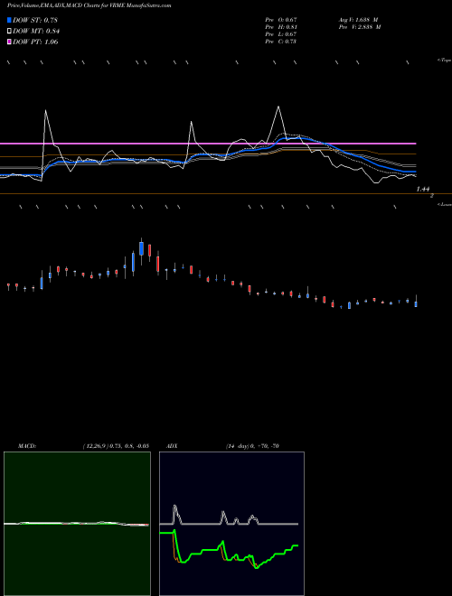Open the dark blue ADX indicator panel
Viewport: 452px width, 596px height.
click(231, 524)
